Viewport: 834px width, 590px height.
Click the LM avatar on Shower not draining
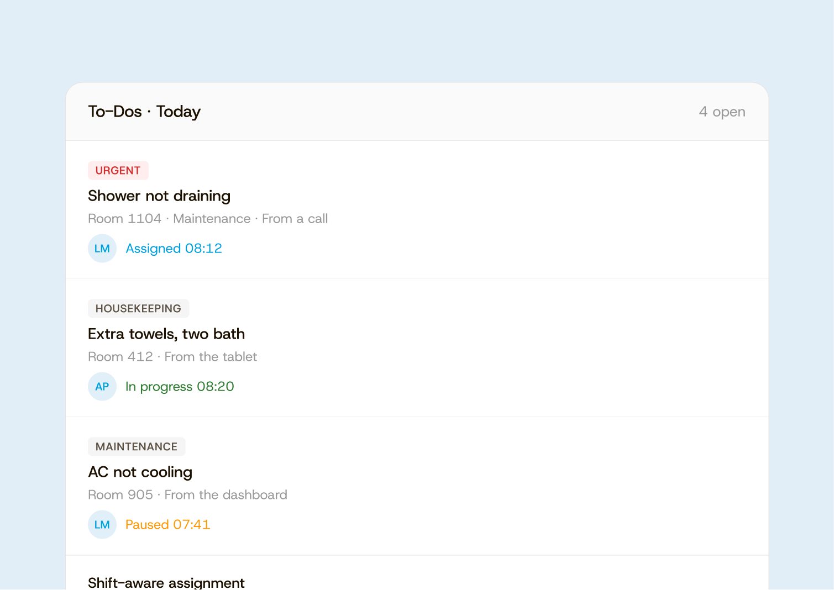click(x=102, y=249)
